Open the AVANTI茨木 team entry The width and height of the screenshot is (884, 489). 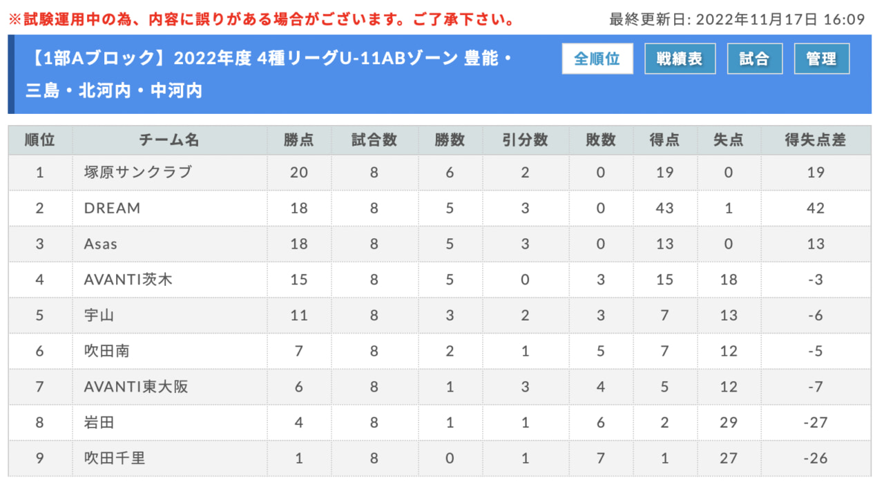[x=128, y=280]
